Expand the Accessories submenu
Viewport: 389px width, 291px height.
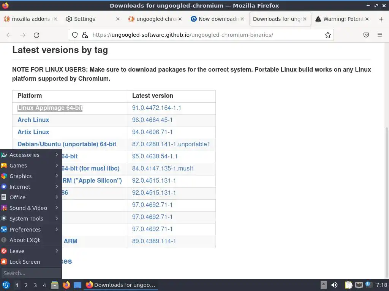coord(31,155)
